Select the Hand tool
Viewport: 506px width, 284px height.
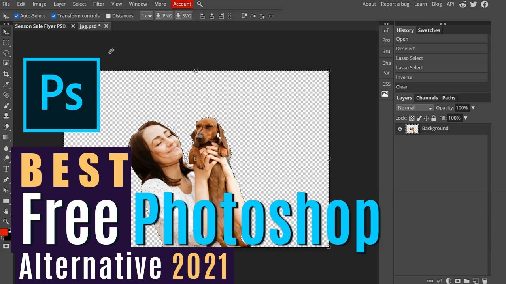[x=6, y=211]
